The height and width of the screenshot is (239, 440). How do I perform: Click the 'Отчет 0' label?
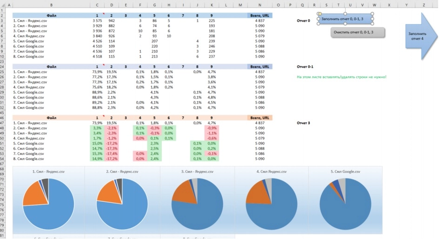coord(303,21)
